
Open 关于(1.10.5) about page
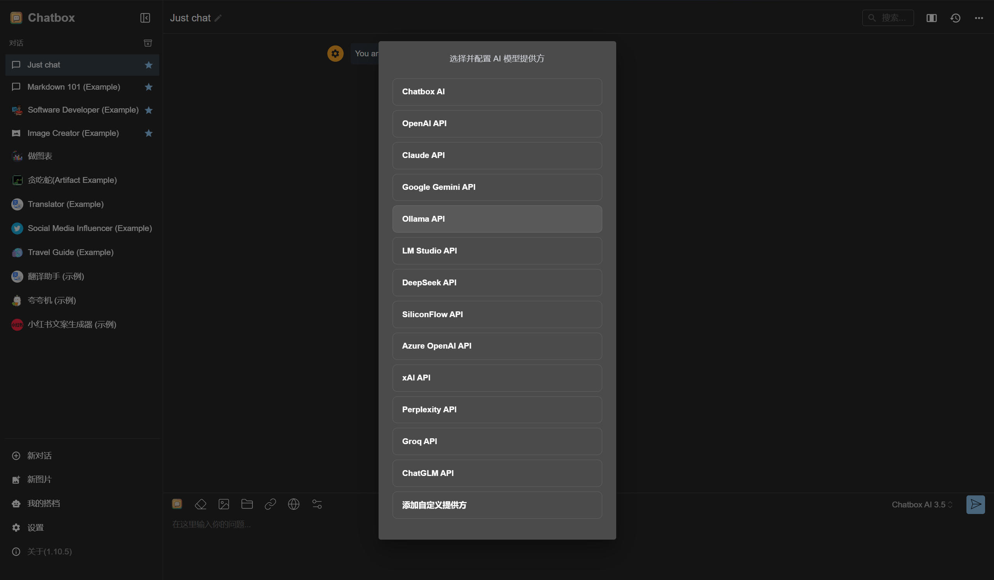(x=82, y=552)
